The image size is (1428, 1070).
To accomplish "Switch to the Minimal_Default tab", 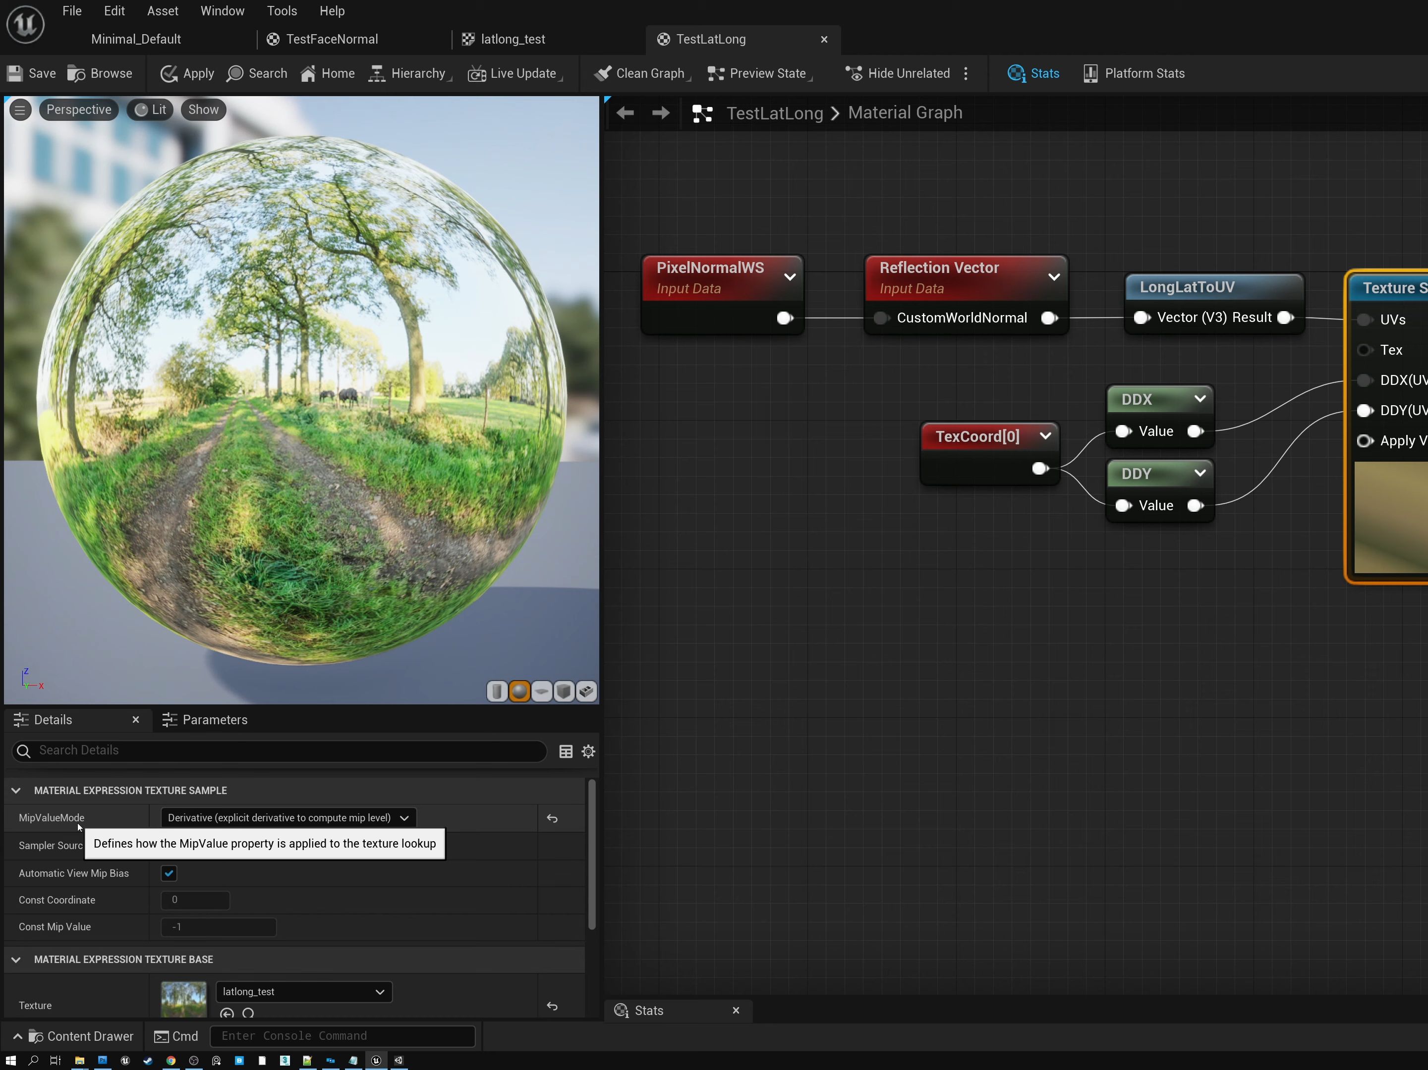I will tap(136, 39).
